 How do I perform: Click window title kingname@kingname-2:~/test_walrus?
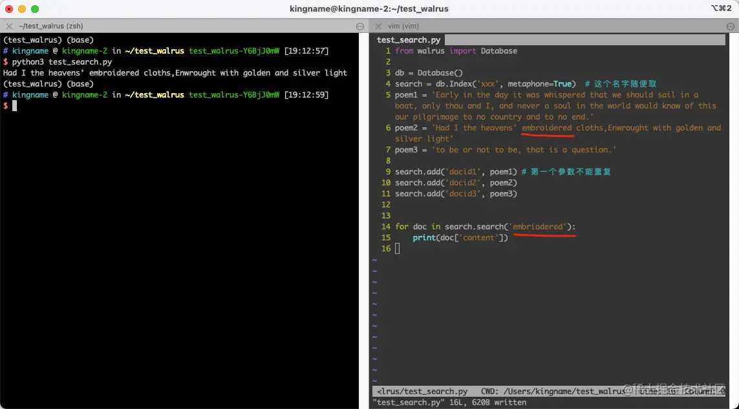click(x=369, y=9)
